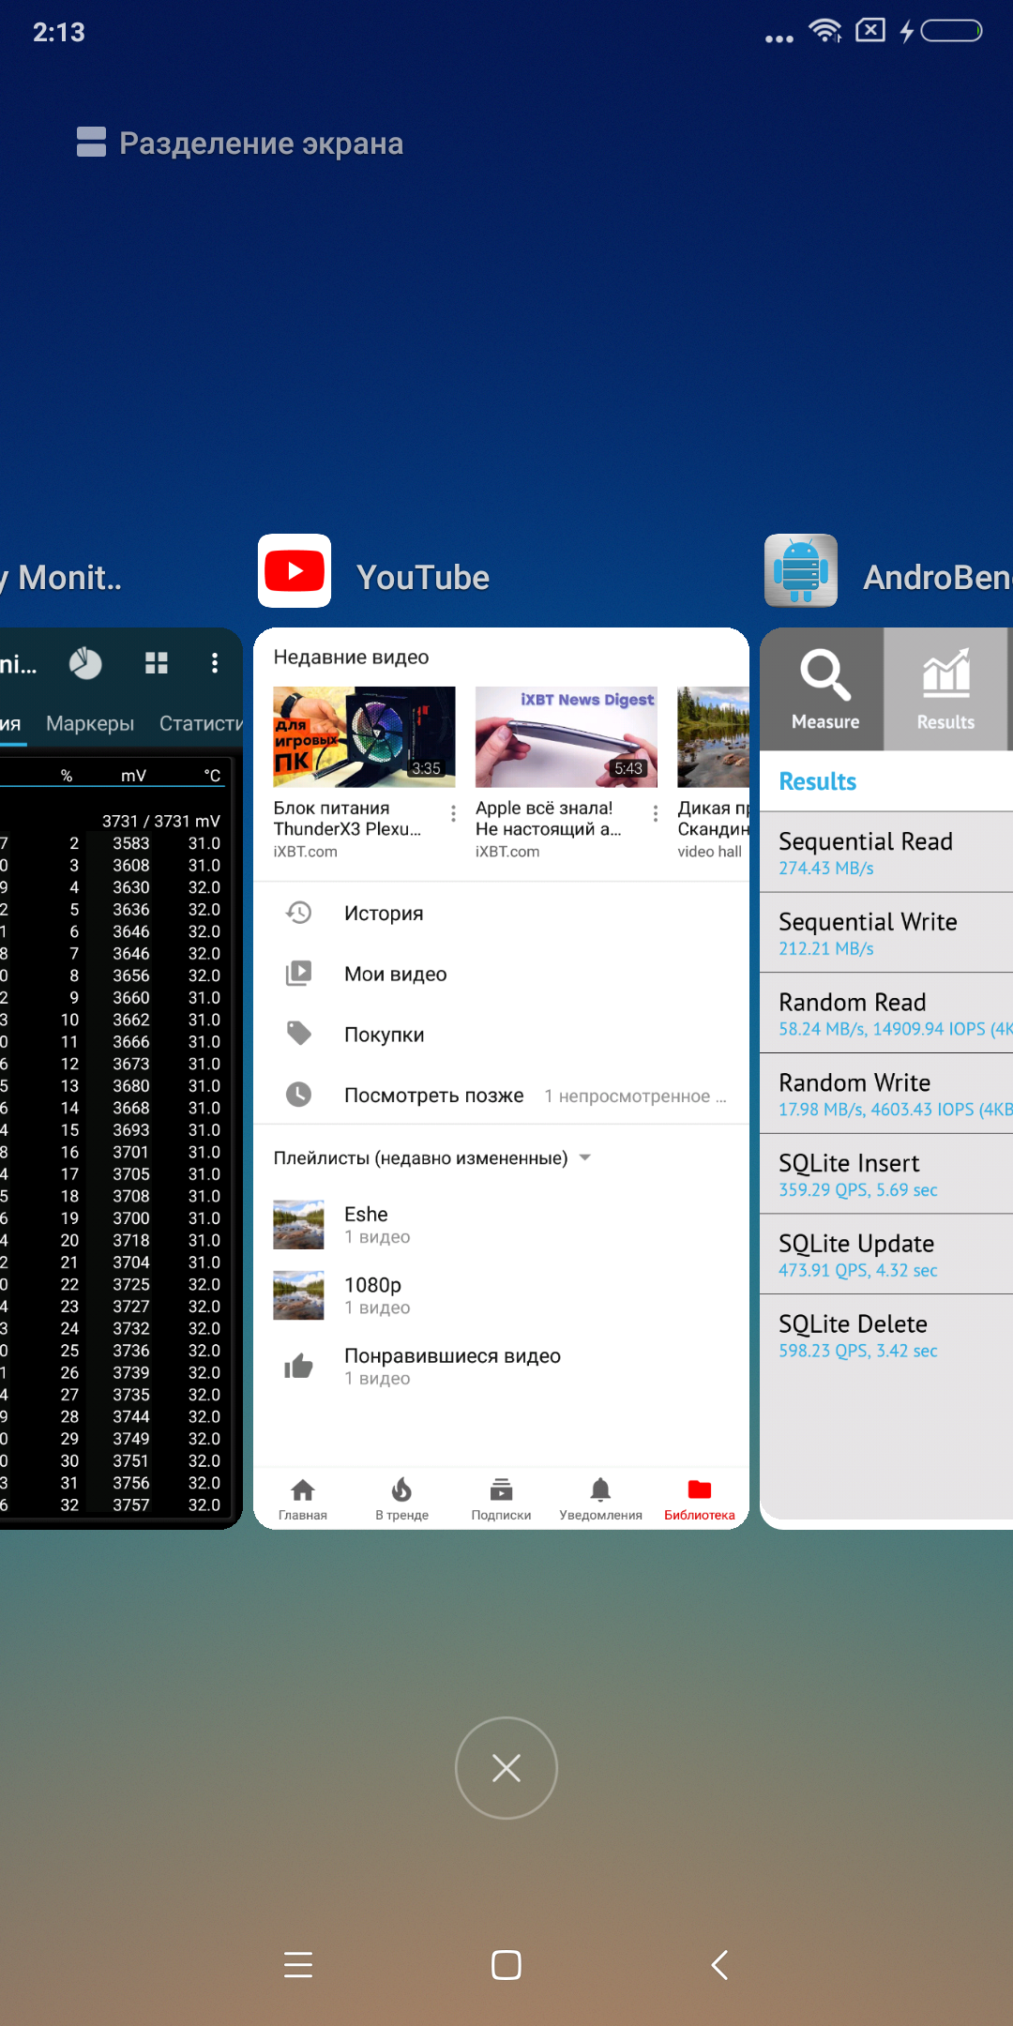Image resolution: width=1013 pixels, height=2026 pixels.
Task: Tap the Split screen label
Action: tap(261, 143)
